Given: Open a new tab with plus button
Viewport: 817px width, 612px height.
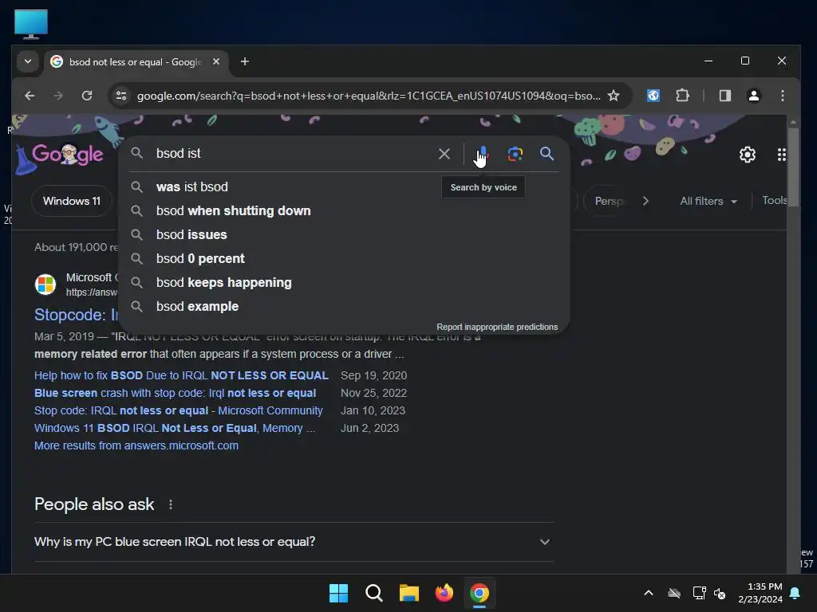Looking at the screenshot, I should 244,61.
